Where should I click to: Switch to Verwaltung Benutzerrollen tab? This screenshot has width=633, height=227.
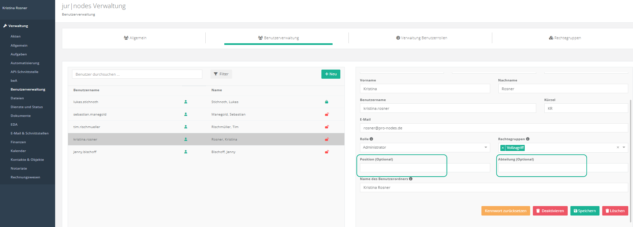tap(422, 38)
